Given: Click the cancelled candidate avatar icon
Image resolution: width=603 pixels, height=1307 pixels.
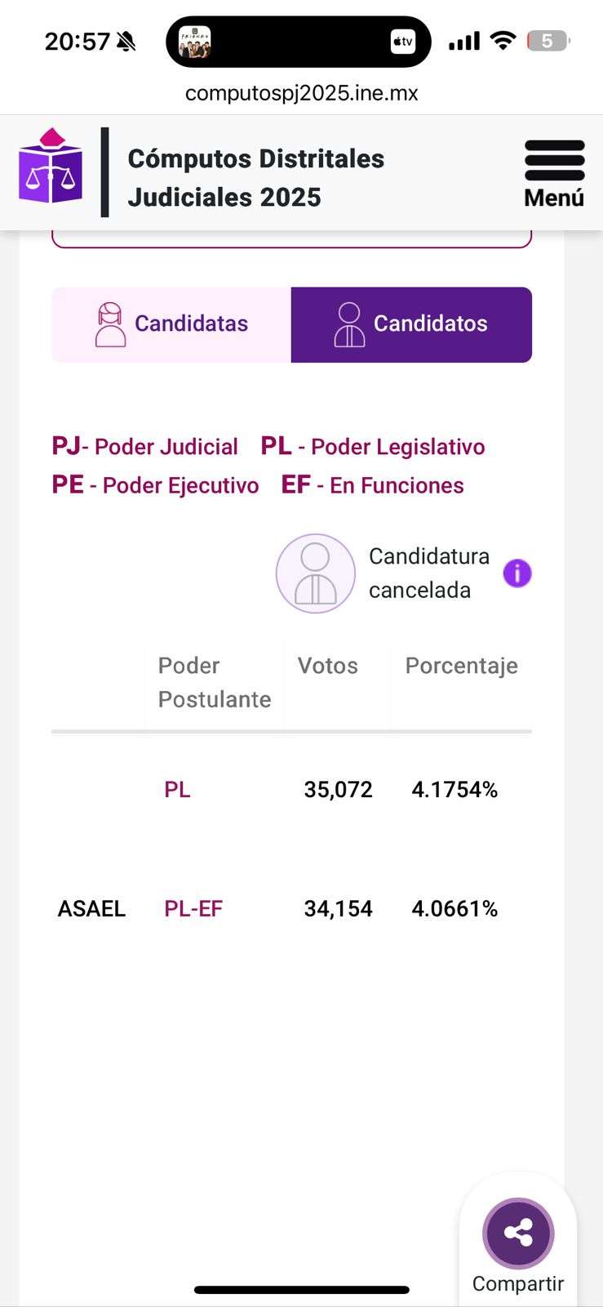Looking at the screenshot, I should click(316, 573).
